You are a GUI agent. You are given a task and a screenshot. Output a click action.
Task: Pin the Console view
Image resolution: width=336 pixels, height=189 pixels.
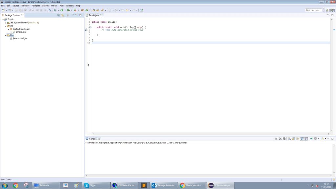coord(310,139)
